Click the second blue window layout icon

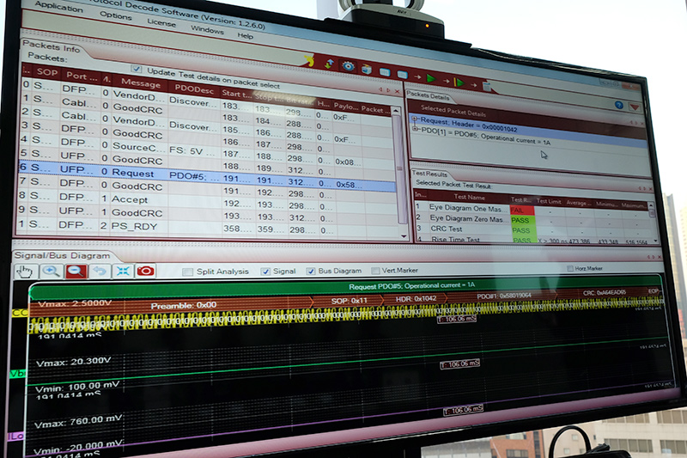(402, 75)
